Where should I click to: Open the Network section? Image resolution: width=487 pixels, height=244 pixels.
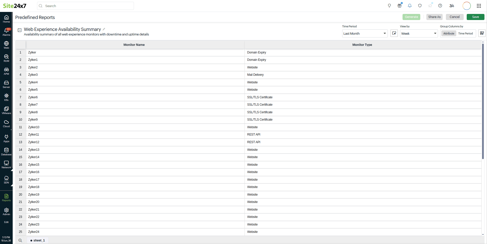pyautogui.click(x=6, y=165)
